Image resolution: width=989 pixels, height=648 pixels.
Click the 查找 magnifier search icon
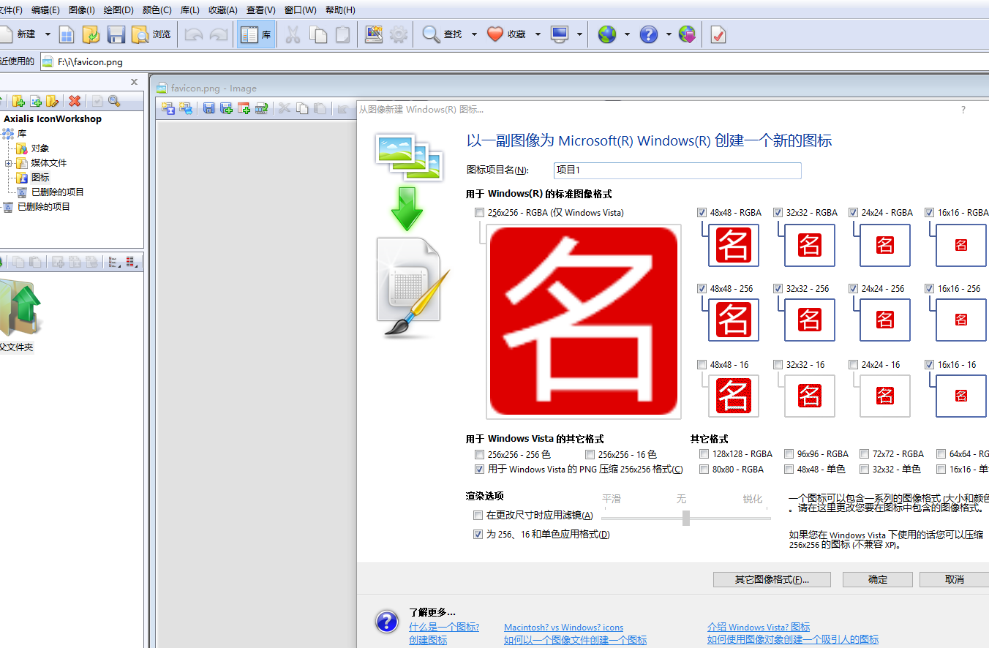tap(432, 34)
